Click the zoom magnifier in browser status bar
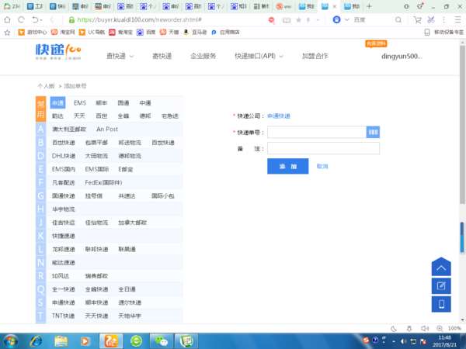466x349 pixels. [440, 328]
